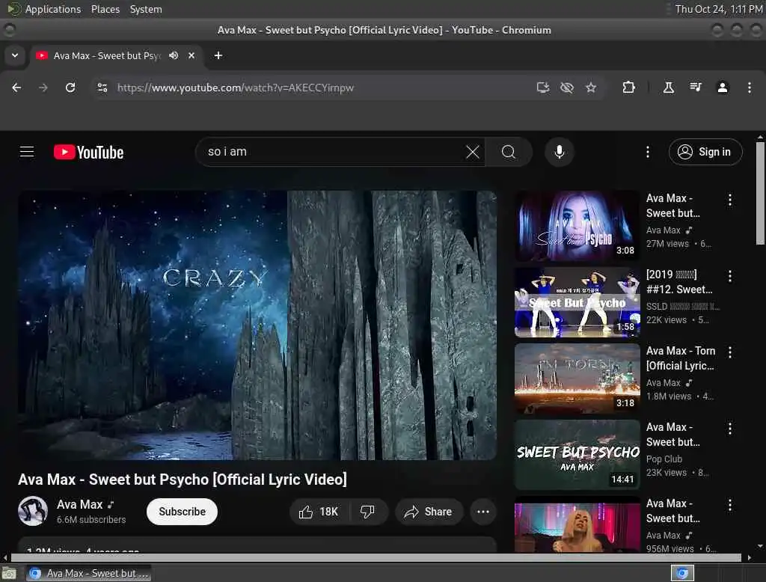Click the video player to pause
The height and width of the screenshot is (582, 766).
pos(257,325)
